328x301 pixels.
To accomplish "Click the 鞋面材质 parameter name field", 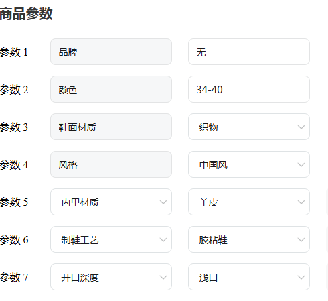I will (111, 127).
